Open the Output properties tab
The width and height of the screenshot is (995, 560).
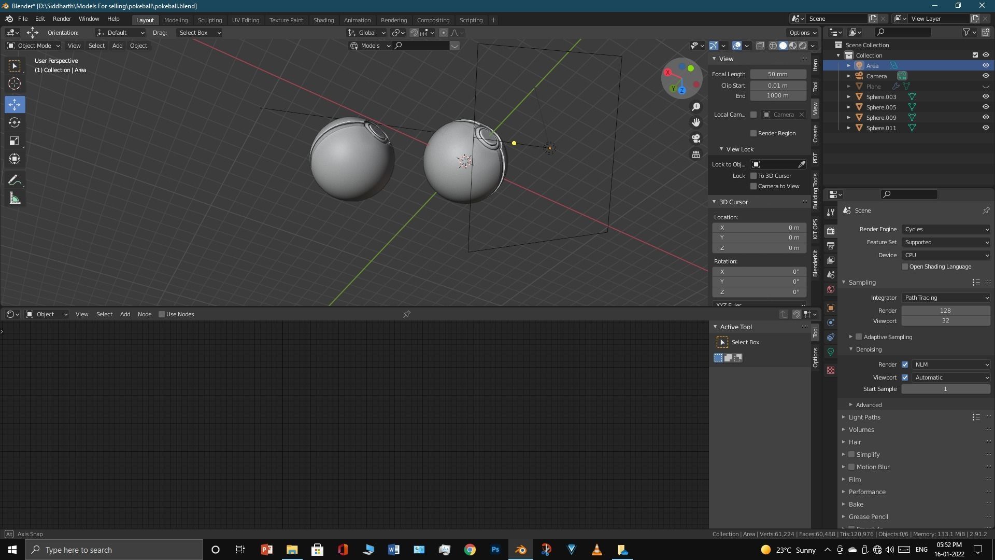click(831, 245)
